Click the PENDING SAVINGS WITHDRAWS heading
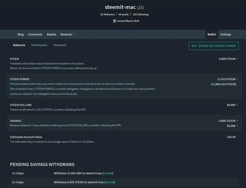This screenshot has height=188, width=246. 42,164
